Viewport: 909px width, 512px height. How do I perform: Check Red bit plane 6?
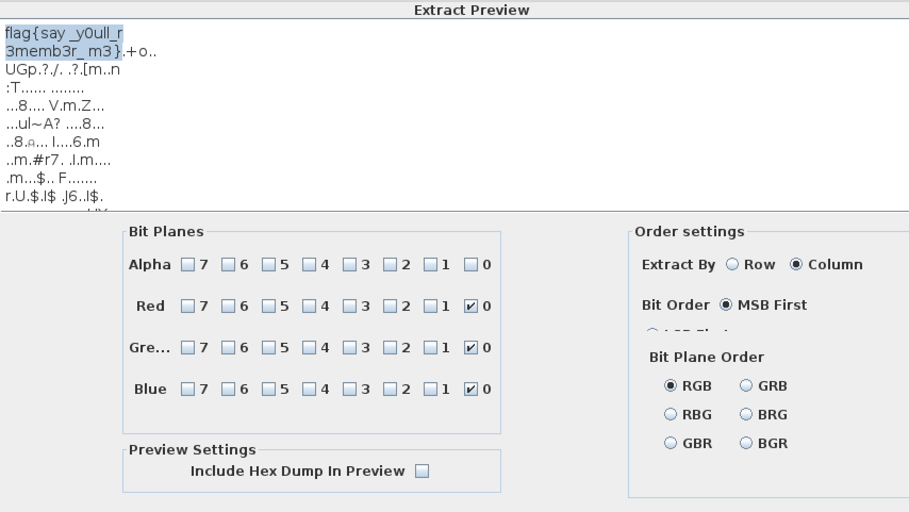[x=228, y=306]
